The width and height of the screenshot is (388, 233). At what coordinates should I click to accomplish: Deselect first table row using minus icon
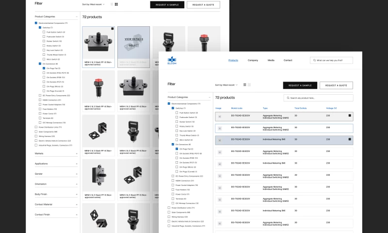coord(349,116)
